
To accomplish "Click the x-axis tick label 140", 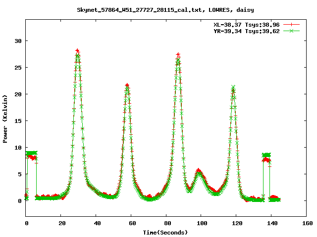I will pyautogui.click(x=272, y=223).
